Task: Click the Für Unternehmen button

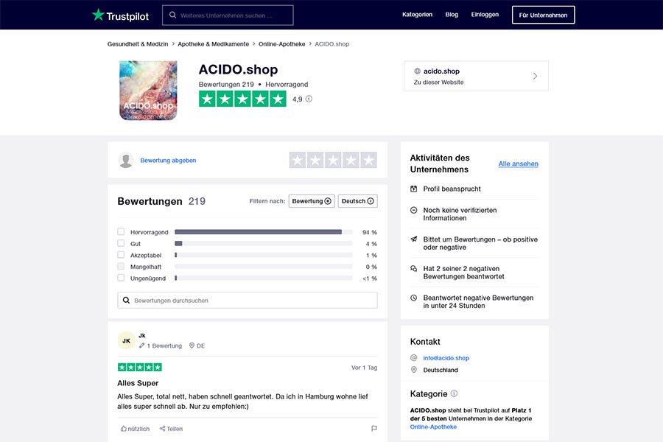Action: [544, 15]
